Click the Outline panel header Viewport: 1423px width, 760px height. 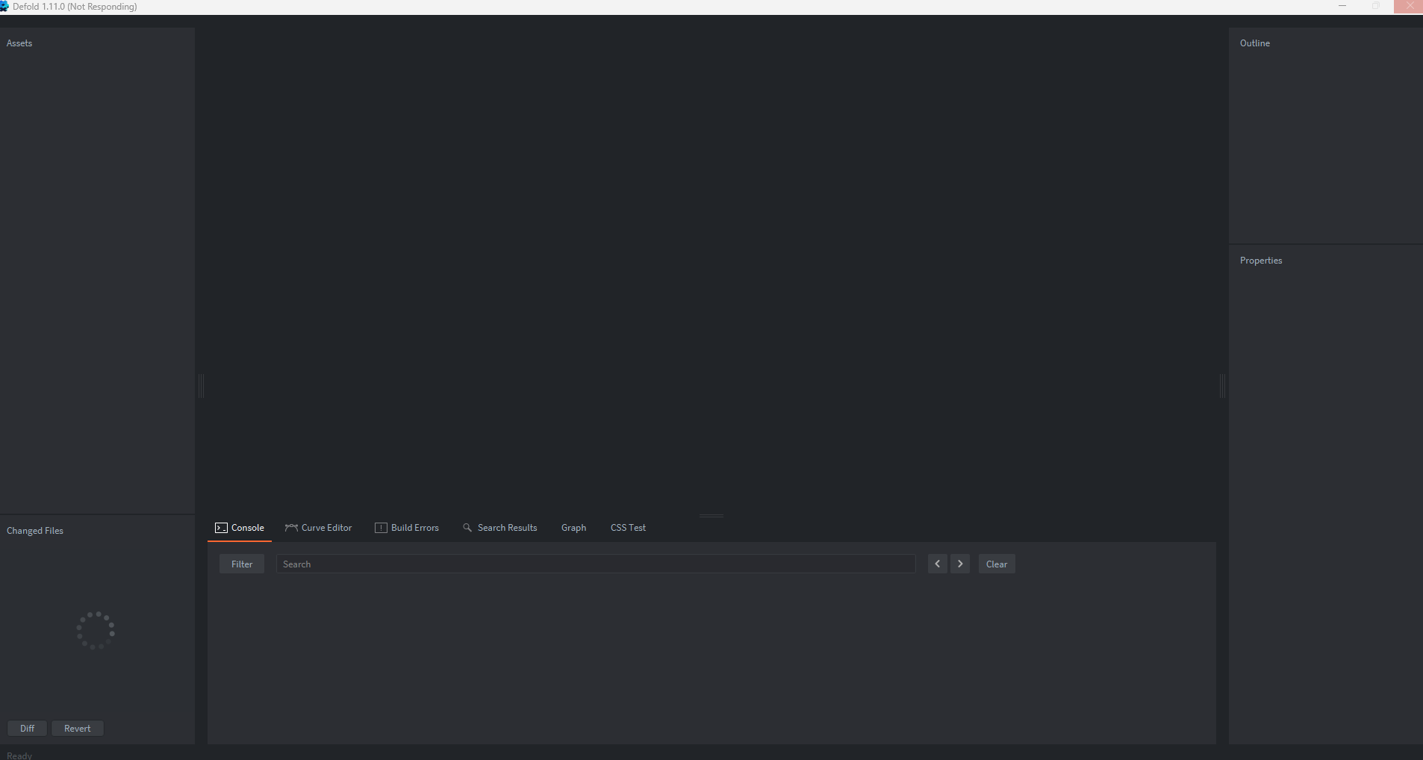(x=1255, y=43)
